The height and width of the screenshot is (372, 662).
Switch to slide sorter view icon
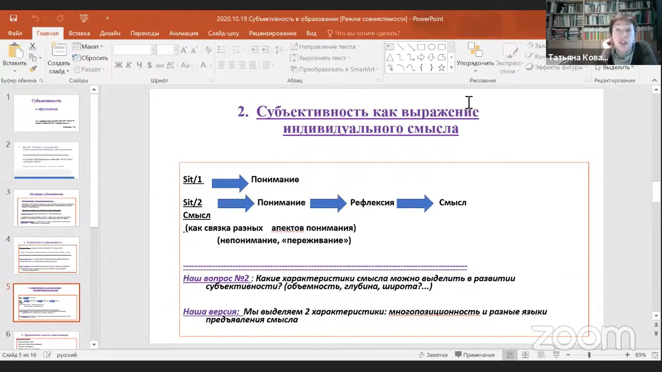(525, 355)
